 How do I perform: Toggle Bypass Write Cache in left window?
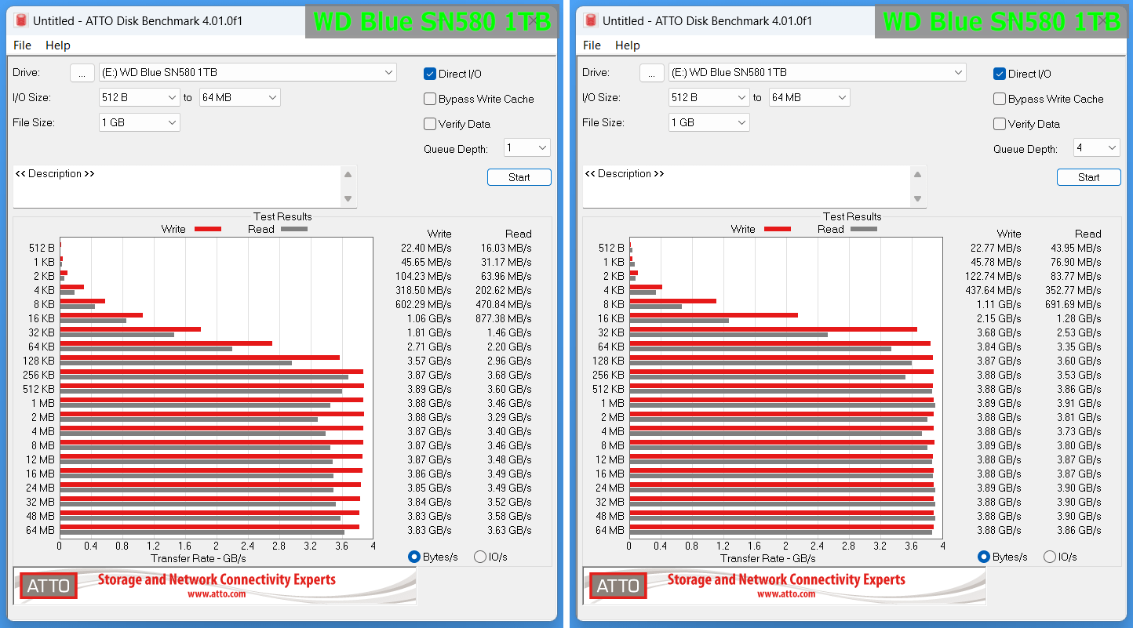[430, 99]
